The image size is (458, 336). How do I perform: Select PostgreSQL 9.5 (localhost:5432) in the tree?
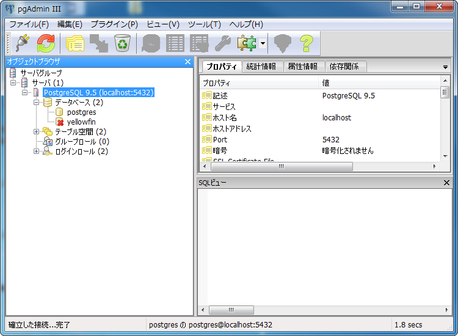pyautogui.click(x=98, y=93)
